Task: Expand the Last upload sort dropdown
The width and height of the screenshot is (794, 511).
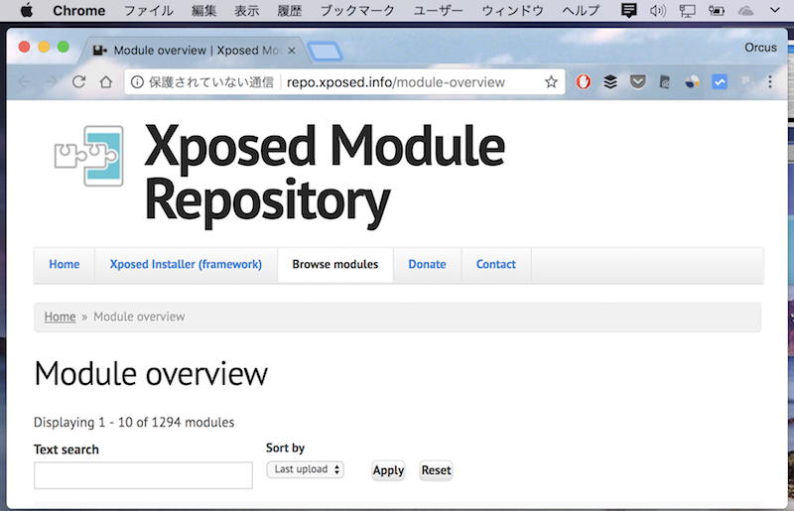Action: coord(306,469)
